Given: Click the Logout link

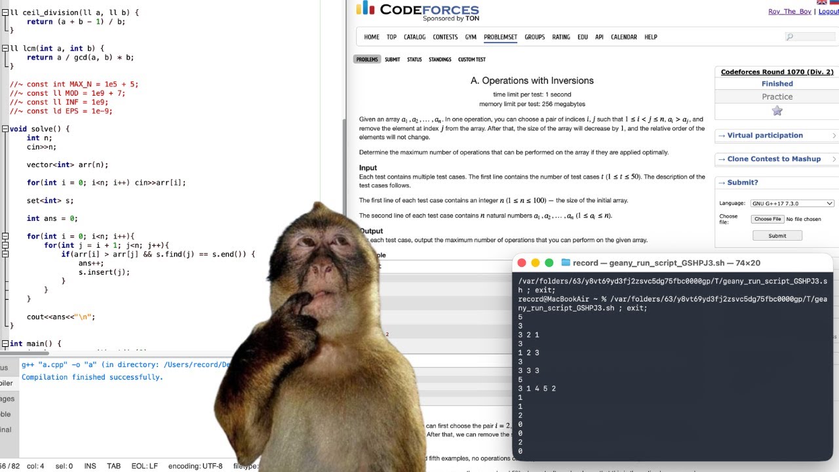Looking at the screenshot, I should [x=828, y=12].
